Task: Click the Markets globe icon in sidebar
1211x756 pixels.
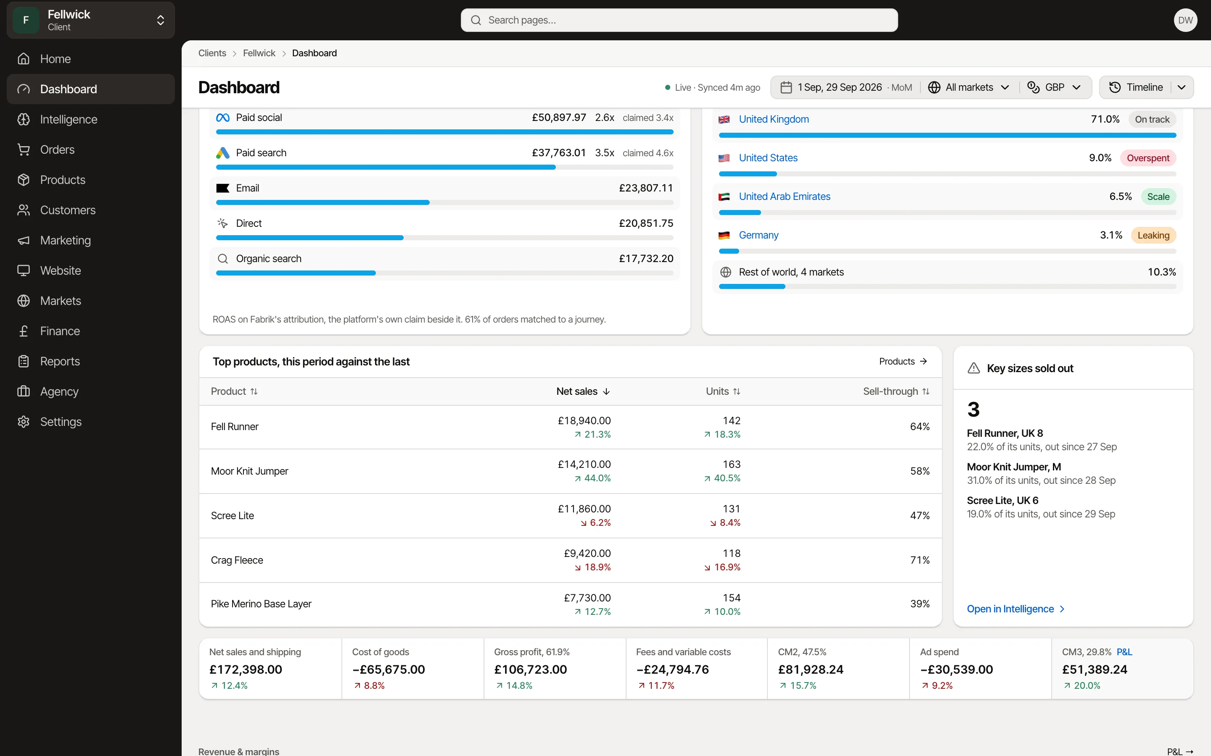Action: point(24,301)
